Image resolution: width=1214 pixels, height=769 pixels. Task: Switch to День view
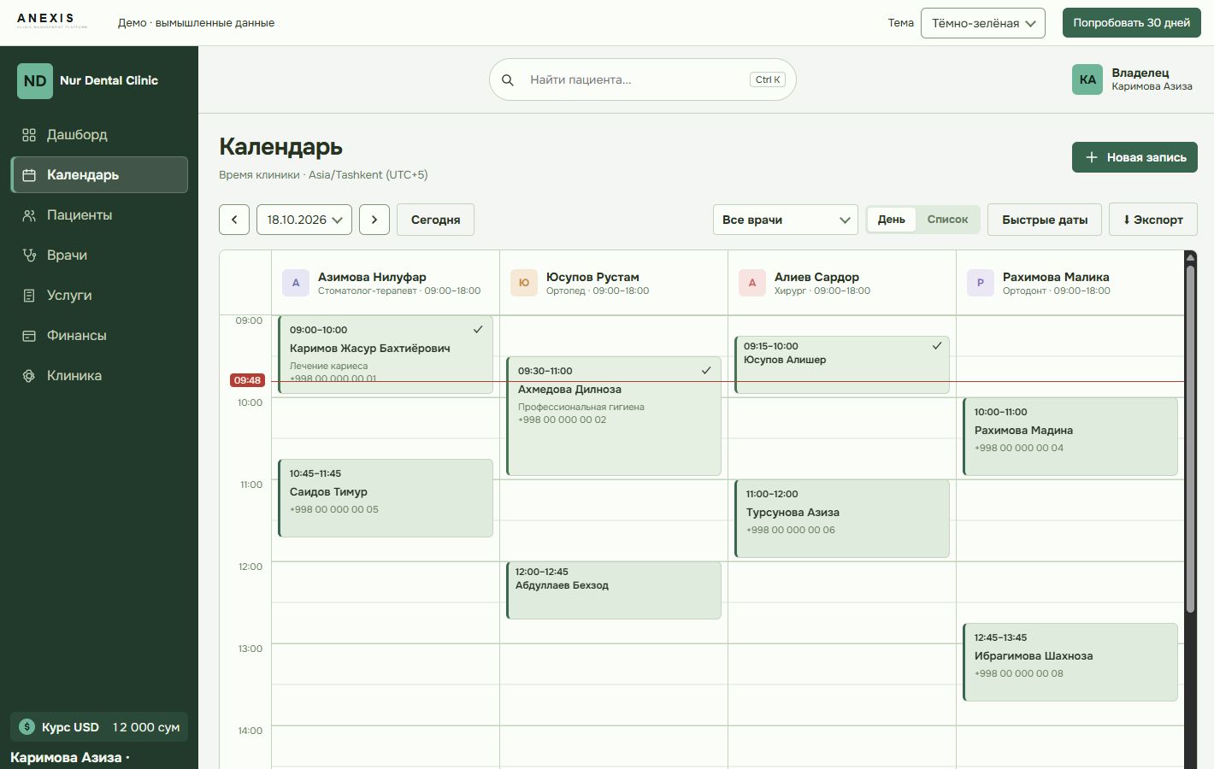click(891, 220)
